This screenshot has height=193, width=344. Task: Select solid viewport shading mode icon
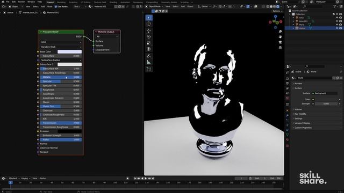[x=271, y=6]
